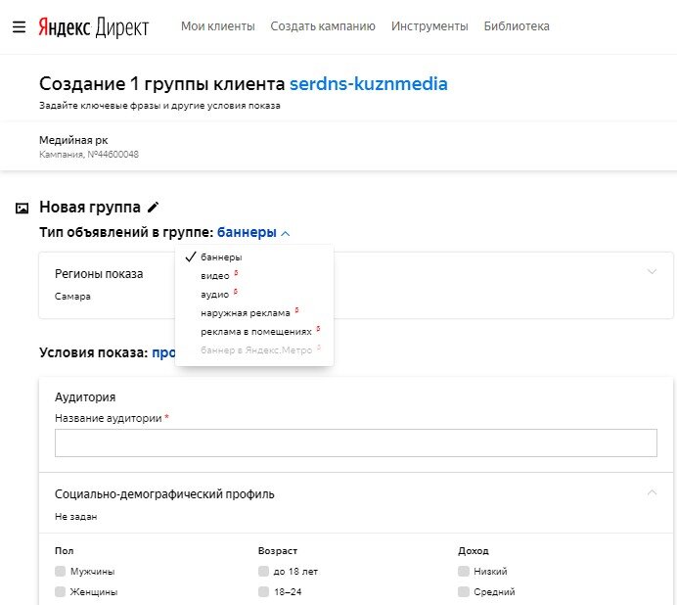
Task: Click the checkmark next to баннеры option
Action: pyautogui.click(x=191, y=256)
